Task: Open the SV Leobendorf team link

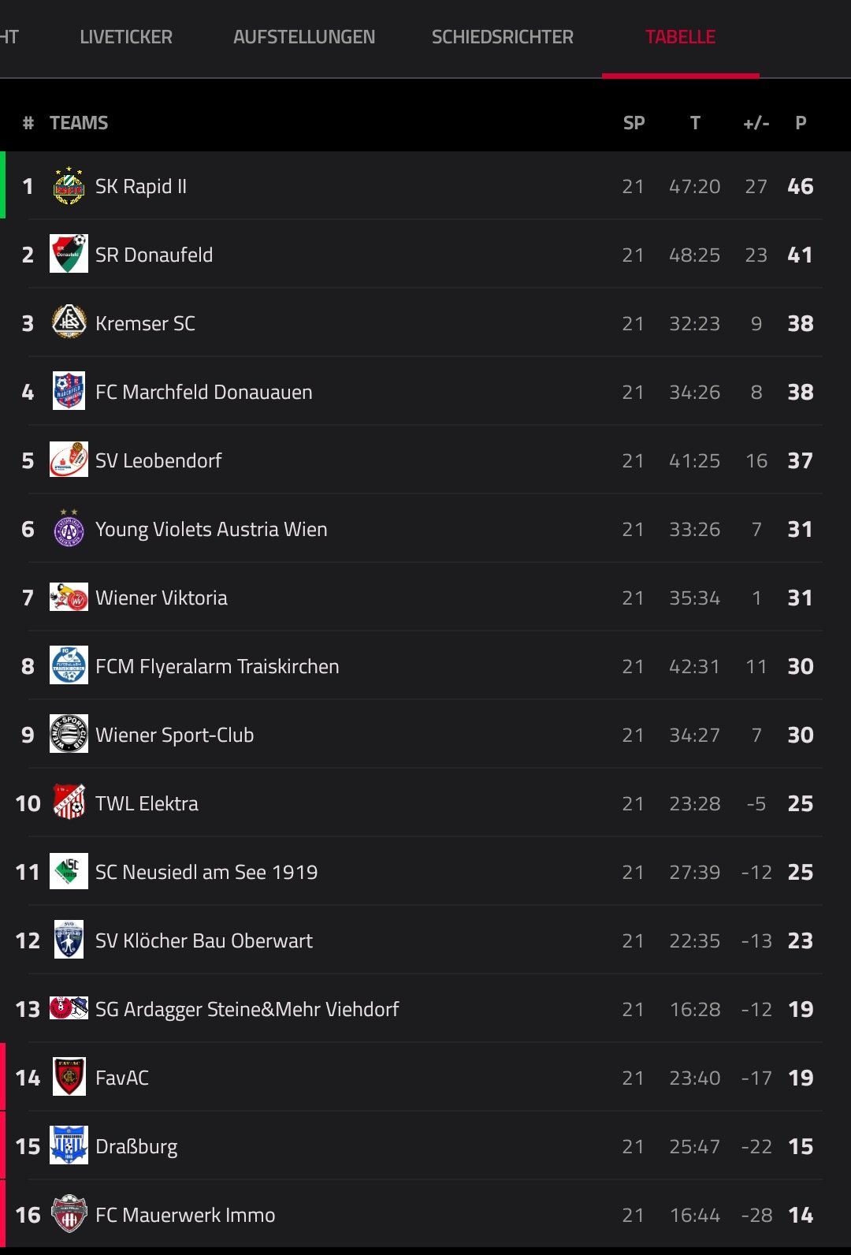Action: click(158, 460)
